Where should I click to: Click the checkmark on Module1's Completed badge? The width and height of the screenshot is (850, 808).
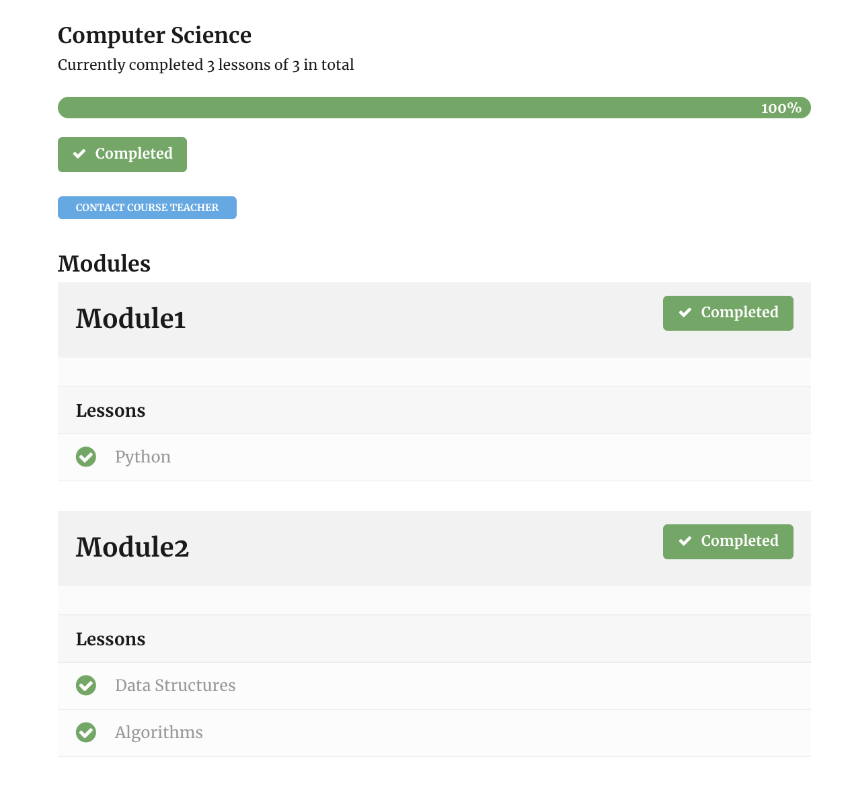[685, 312]
